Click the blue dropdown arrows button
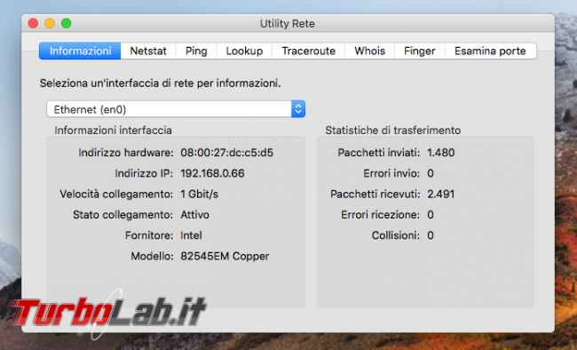 pyautogui.click(x=298, y=109)
